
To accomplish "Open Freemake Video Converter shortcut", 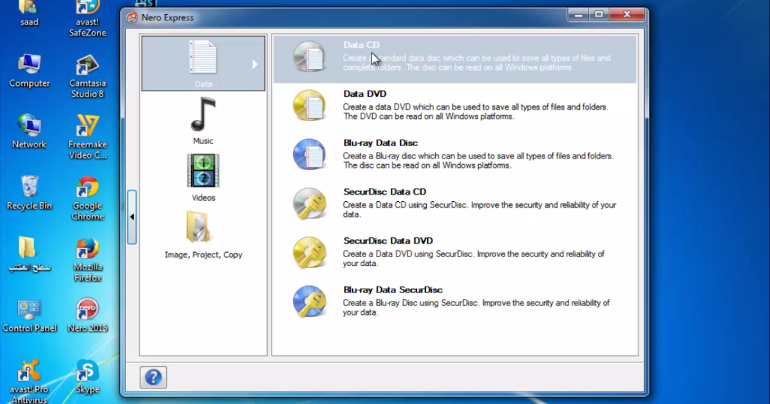I will (x=88, y=126).
